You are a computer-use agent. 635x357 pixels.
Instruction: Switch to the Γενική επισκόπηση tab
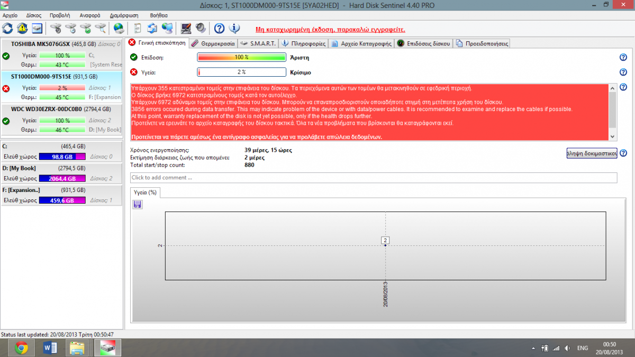pos(158,43)
